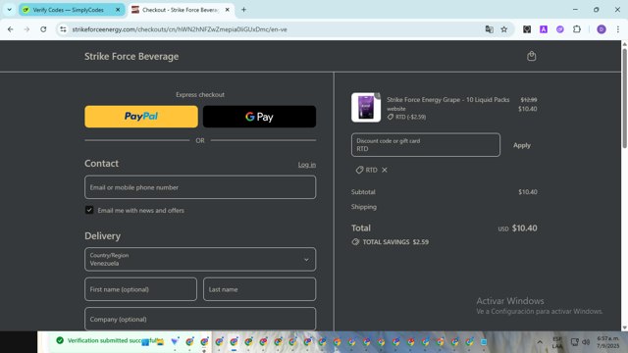628x353 pixels.
Task: Focus the Company (optional) field
Action: pyautogui.click(x=200, y=319)
